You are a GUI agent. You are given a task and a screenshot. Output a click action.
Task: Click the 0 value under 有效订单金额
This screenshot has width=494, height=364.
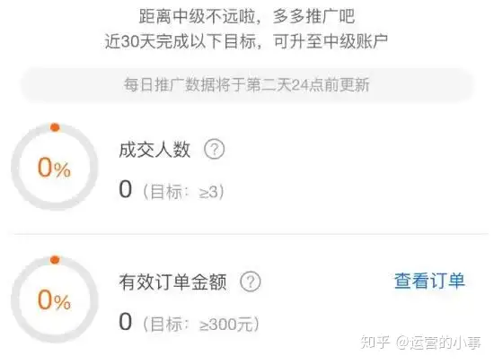(125, 322)
